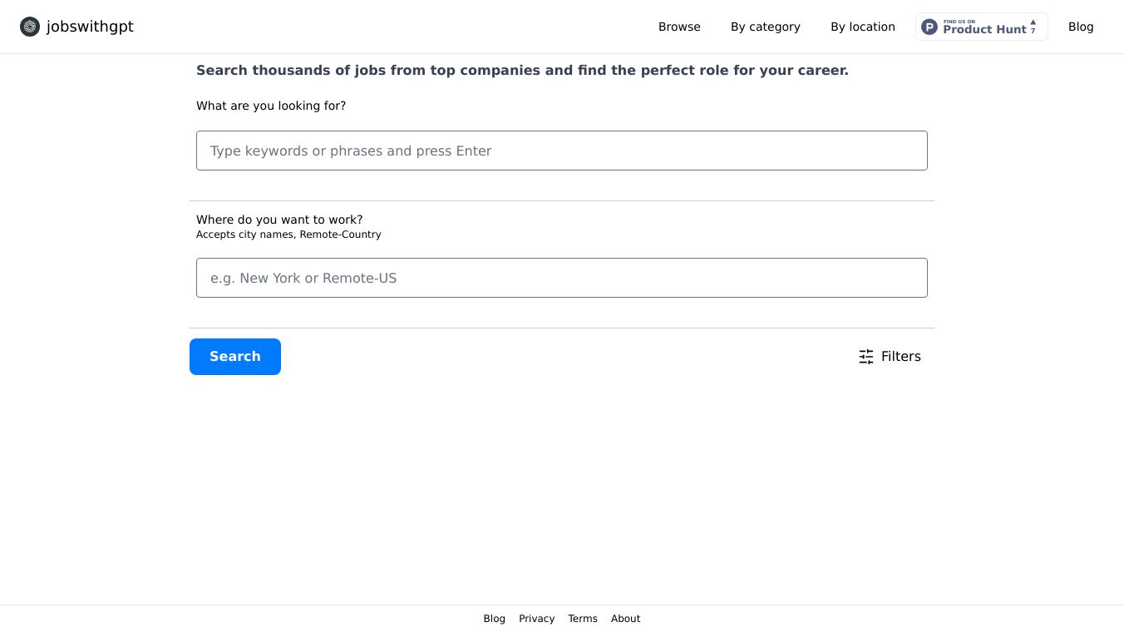
Task: Focus the keywords or phrases search field
Action: pos(562,151)
